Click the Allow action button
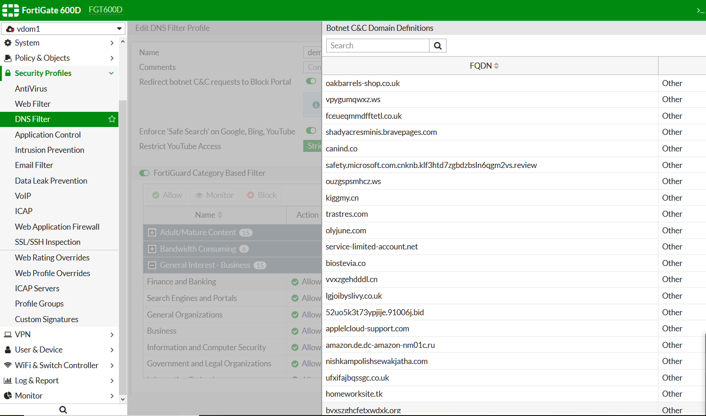 point(167,195)
